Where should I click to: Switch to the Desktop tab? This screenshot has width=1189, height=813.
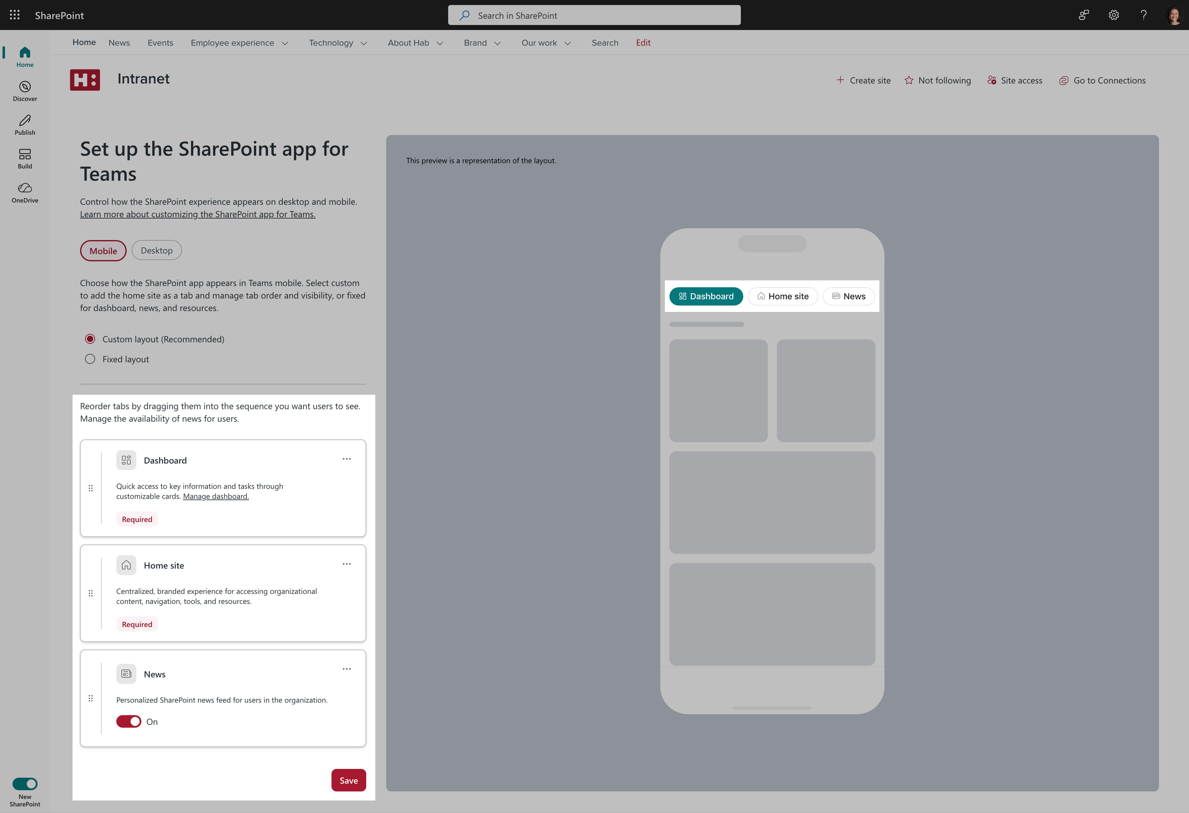pos(157,250)
